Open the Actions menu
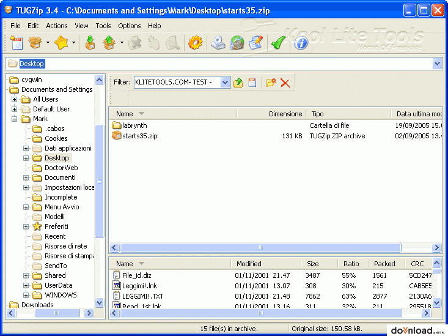Screen dimensions: 448x336 57,26
